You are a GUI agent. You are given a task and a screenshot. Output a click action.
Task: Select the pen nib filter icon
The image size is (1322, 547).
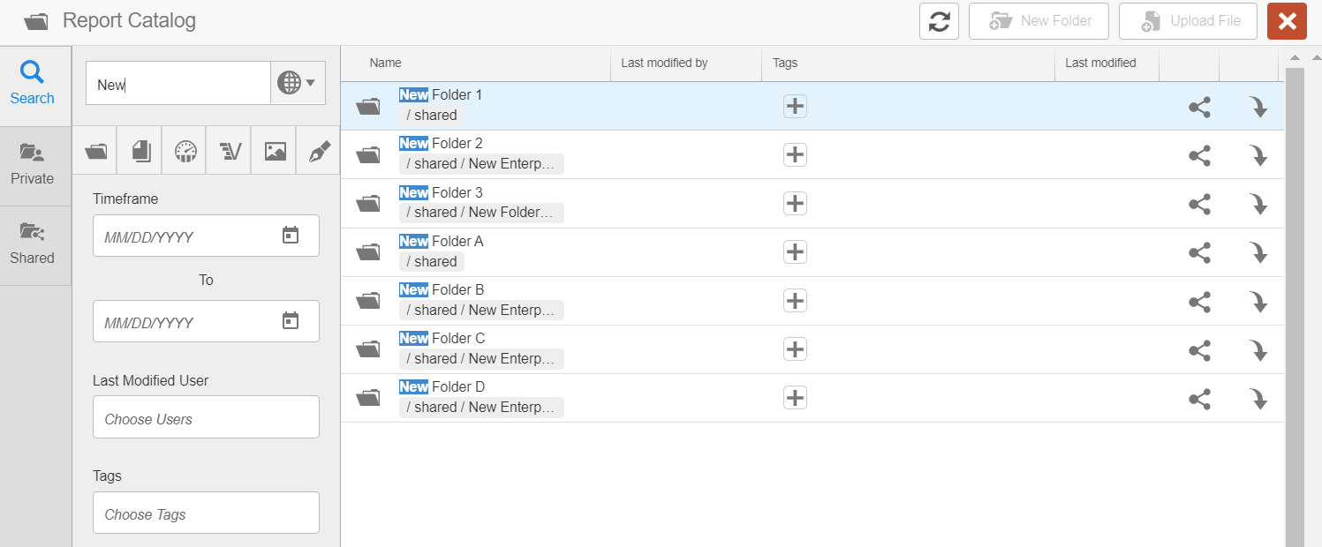coord(319,151)
